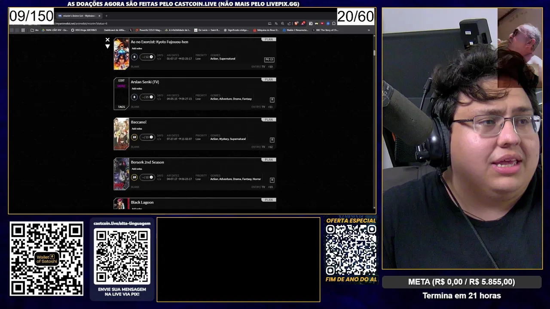Open score 8 of Arslan Senki
Image resolution: width=550 pixels, height=309 pixels.
click(x=134, y=97)
